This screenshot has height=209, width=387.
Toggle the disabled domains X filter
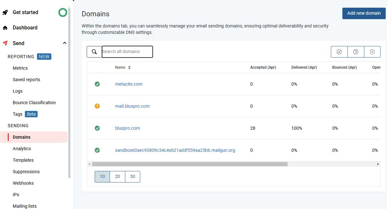click(372, 52)
